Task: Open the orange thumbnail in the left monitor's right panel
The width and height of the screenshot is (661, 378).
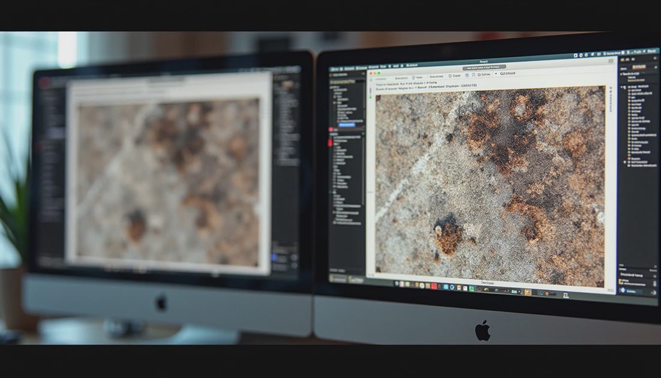Action: tap(288, 85)
